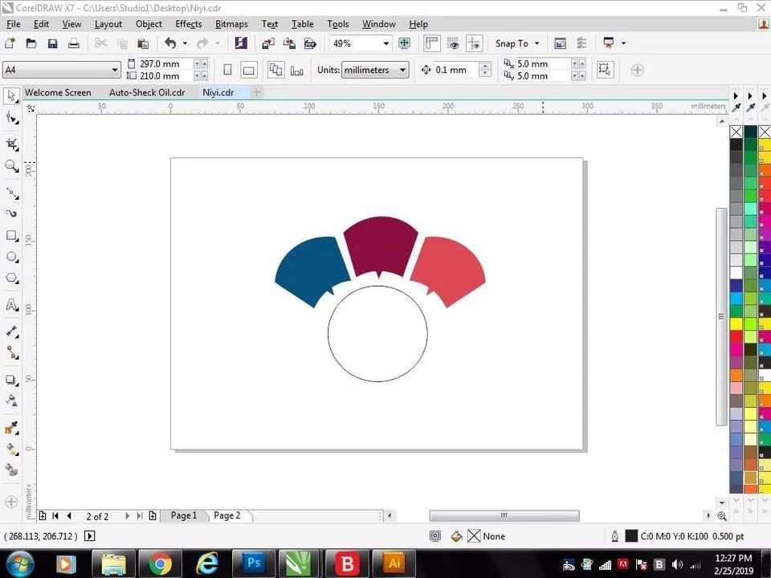Open the Units millimeters dropdown
This screenshot has height=578, width=771.
[402, 70]
